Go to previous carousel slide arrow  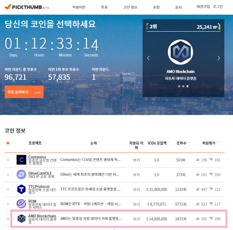(x=148, y=58)
